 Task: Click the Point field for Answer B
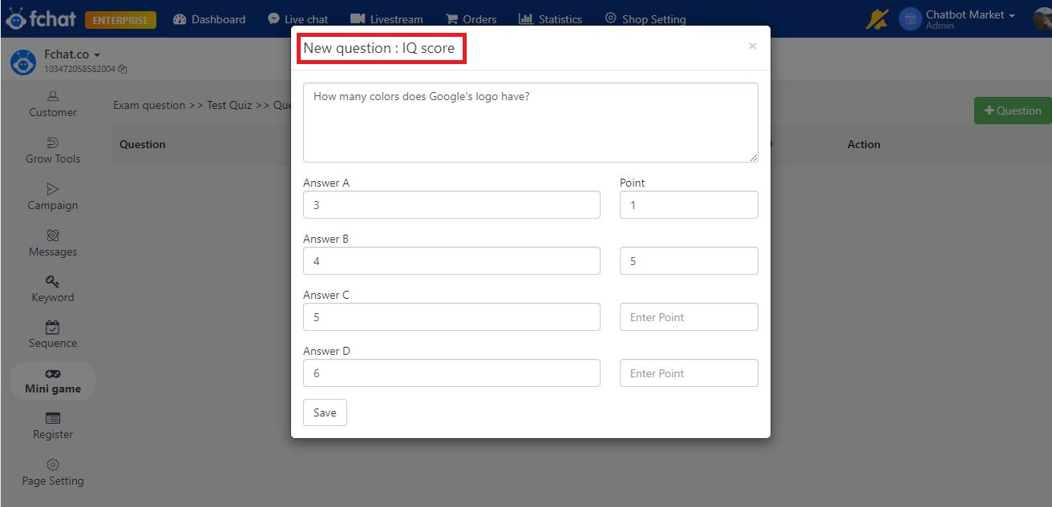click(x=689, y=261)
